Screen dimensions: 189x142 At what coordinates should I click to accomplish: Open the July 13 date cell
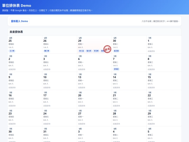pos(94,81)
